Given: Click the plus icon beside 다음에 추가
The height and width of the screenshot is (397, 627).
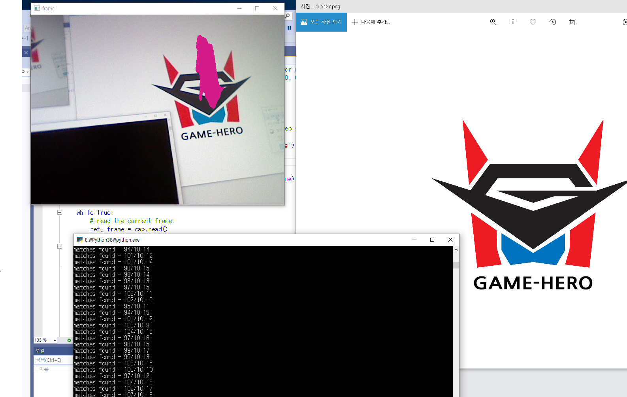Looking at the screenshot, I should (x=355, y=22).
